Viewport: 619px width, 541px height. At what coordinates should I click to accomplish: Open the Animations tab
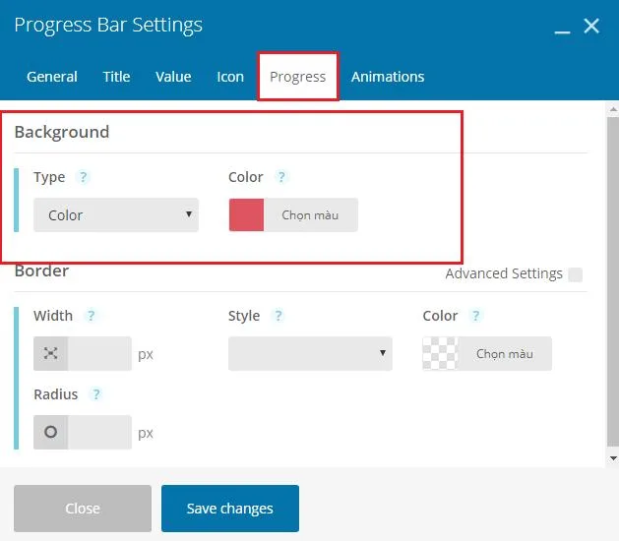click(x=388, y=77)
